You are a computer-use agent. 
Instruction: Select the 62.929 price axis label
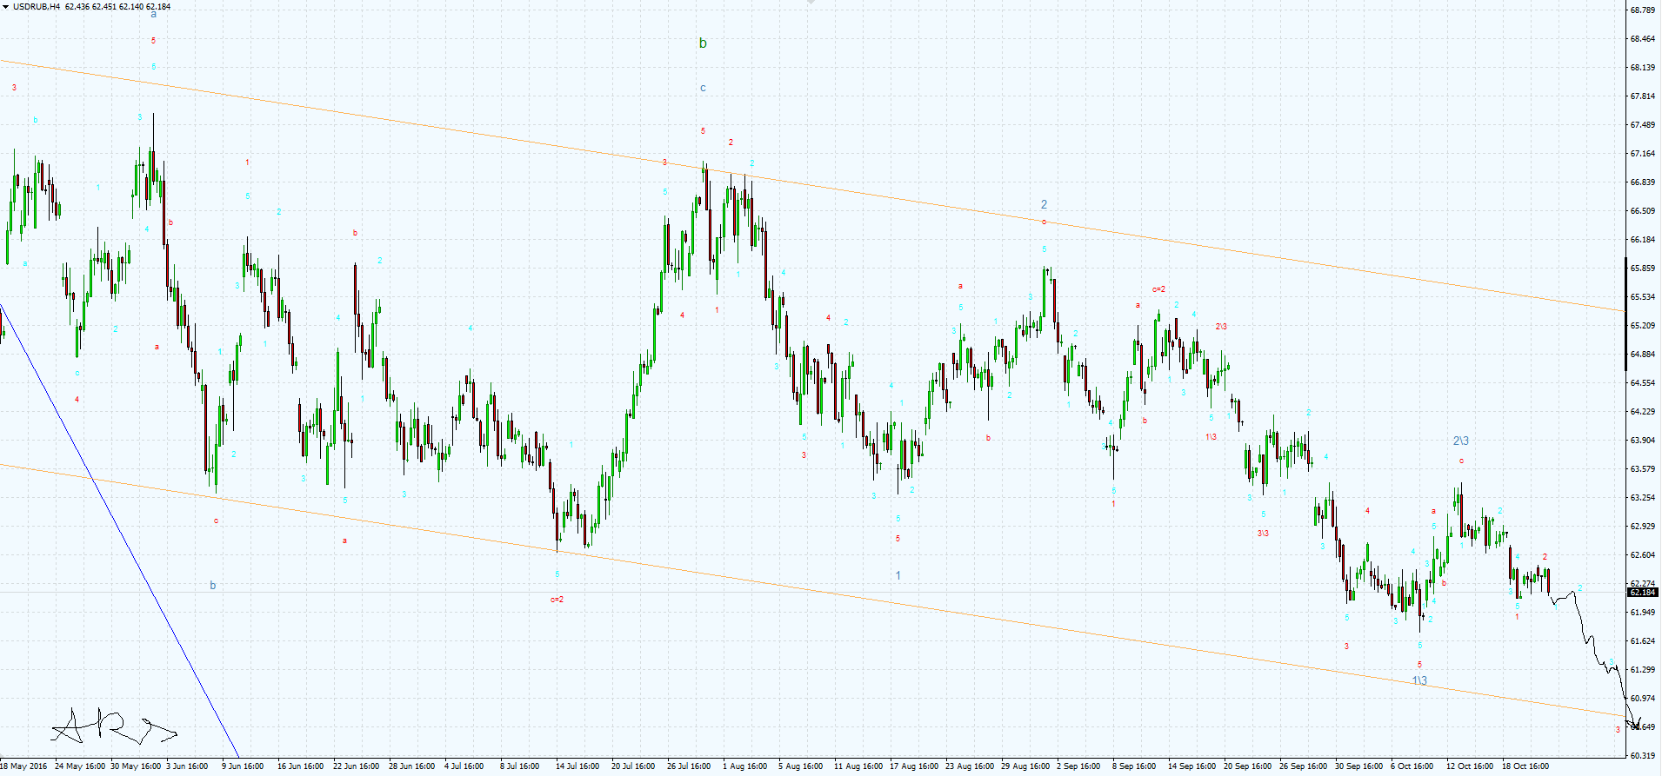[x=1642, y=527]
